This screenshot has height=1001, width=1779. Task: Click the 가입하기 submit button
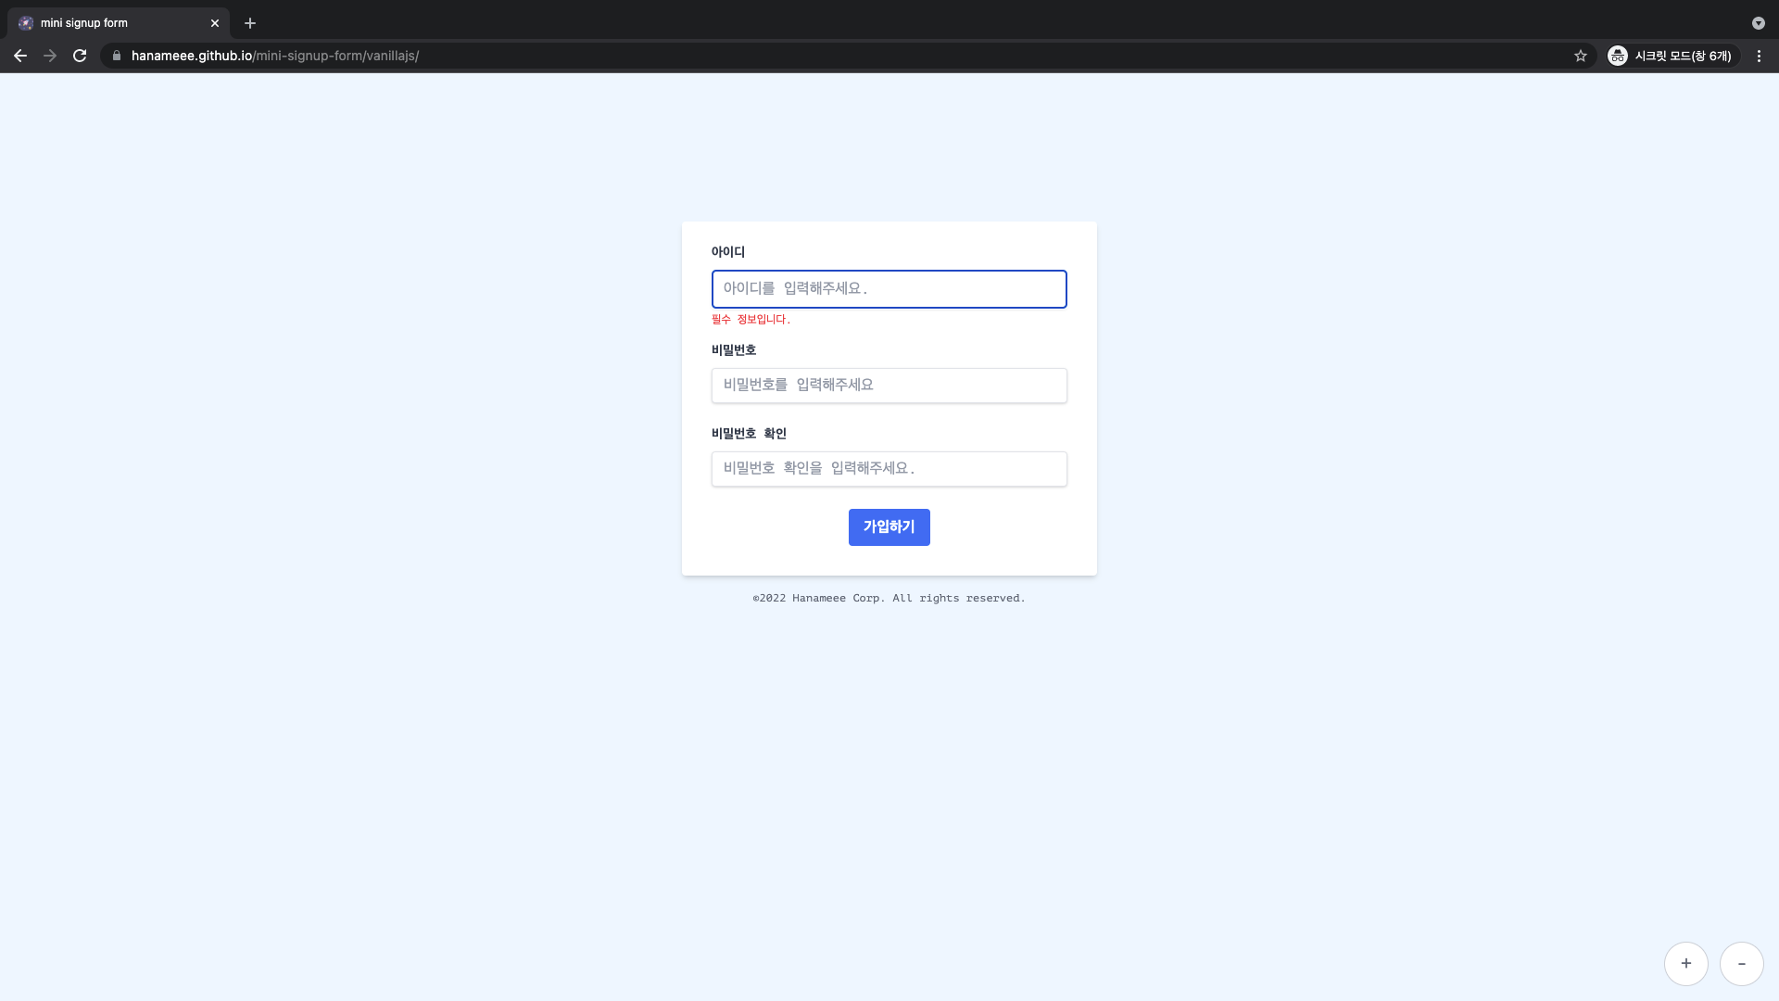[889, 527]
